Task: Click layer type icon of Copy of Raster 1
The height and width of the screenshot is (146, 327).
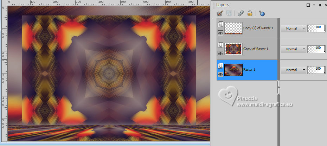Action: tap(220, 45)
